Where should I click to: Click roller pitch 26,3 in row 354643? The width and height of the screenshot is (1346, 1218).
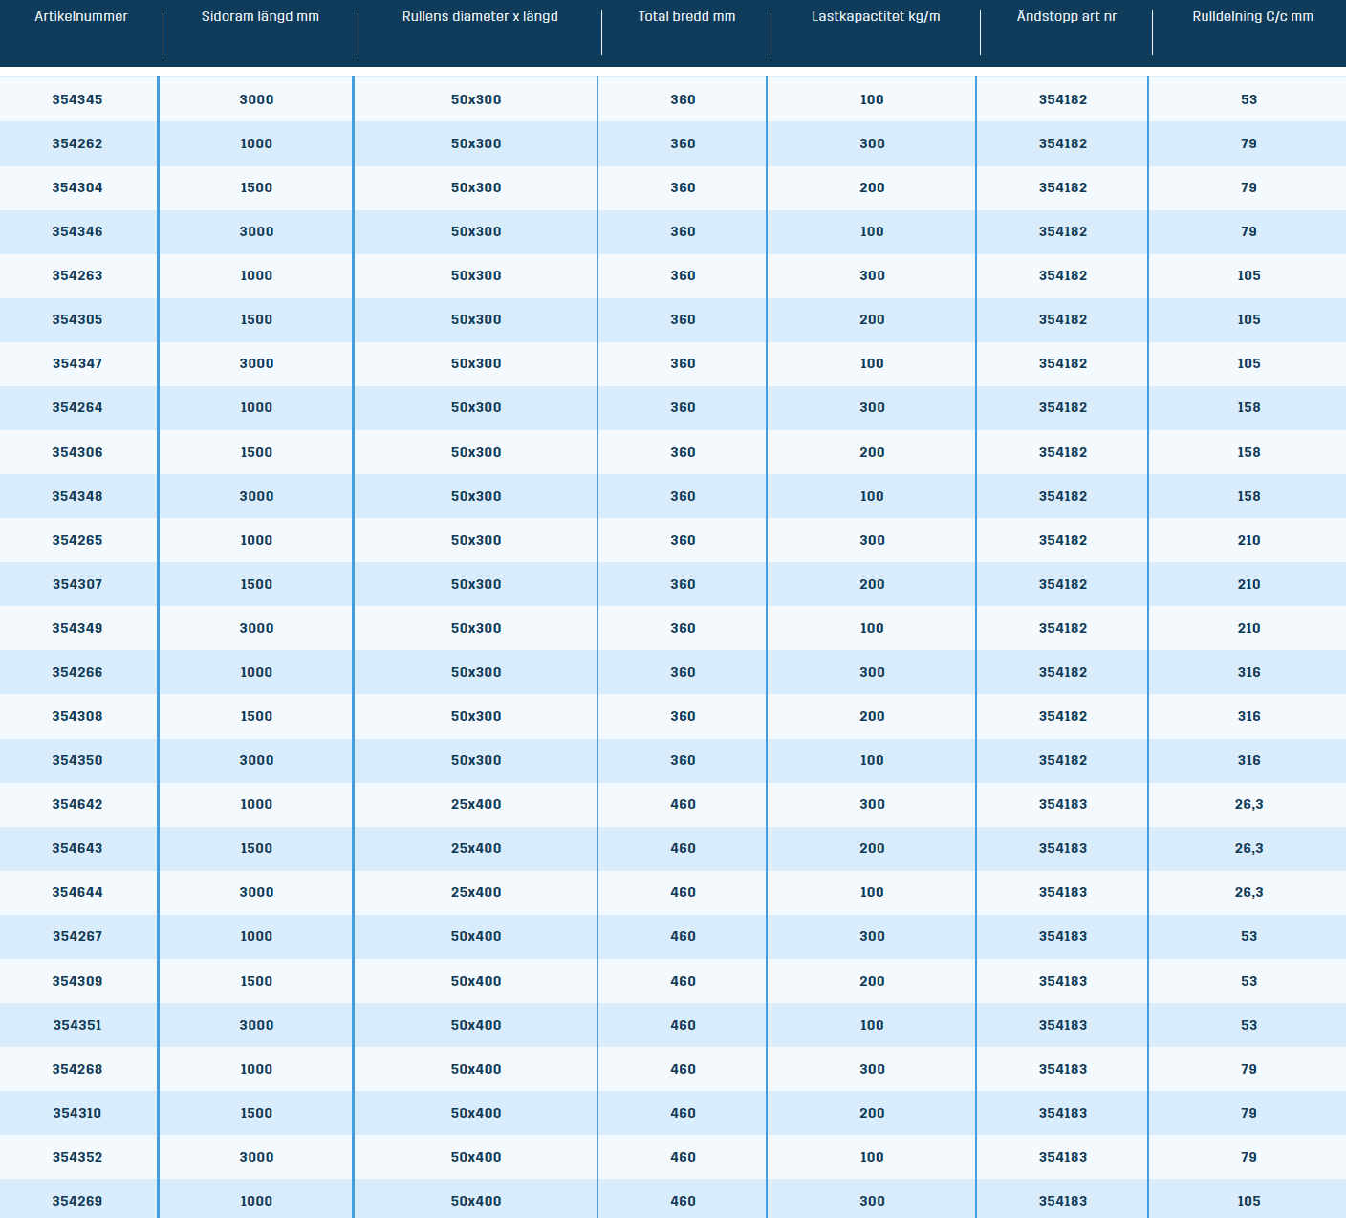click(x=1249, y=848)
